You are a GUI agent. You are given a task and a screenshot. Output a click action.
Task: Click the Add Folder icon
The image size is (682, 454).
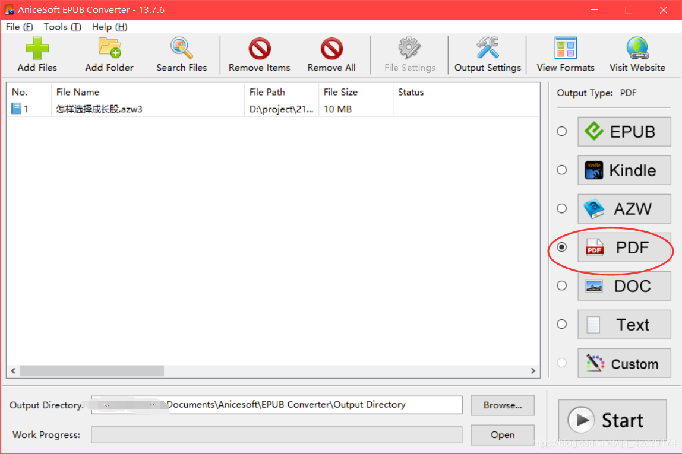point(109,48)
